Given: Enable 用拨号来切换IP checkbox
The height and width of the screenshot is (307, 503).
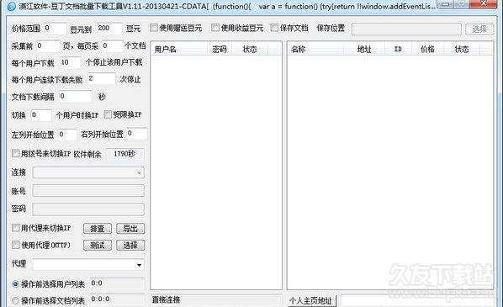Looking at the screenshot, I should (15, 153).
